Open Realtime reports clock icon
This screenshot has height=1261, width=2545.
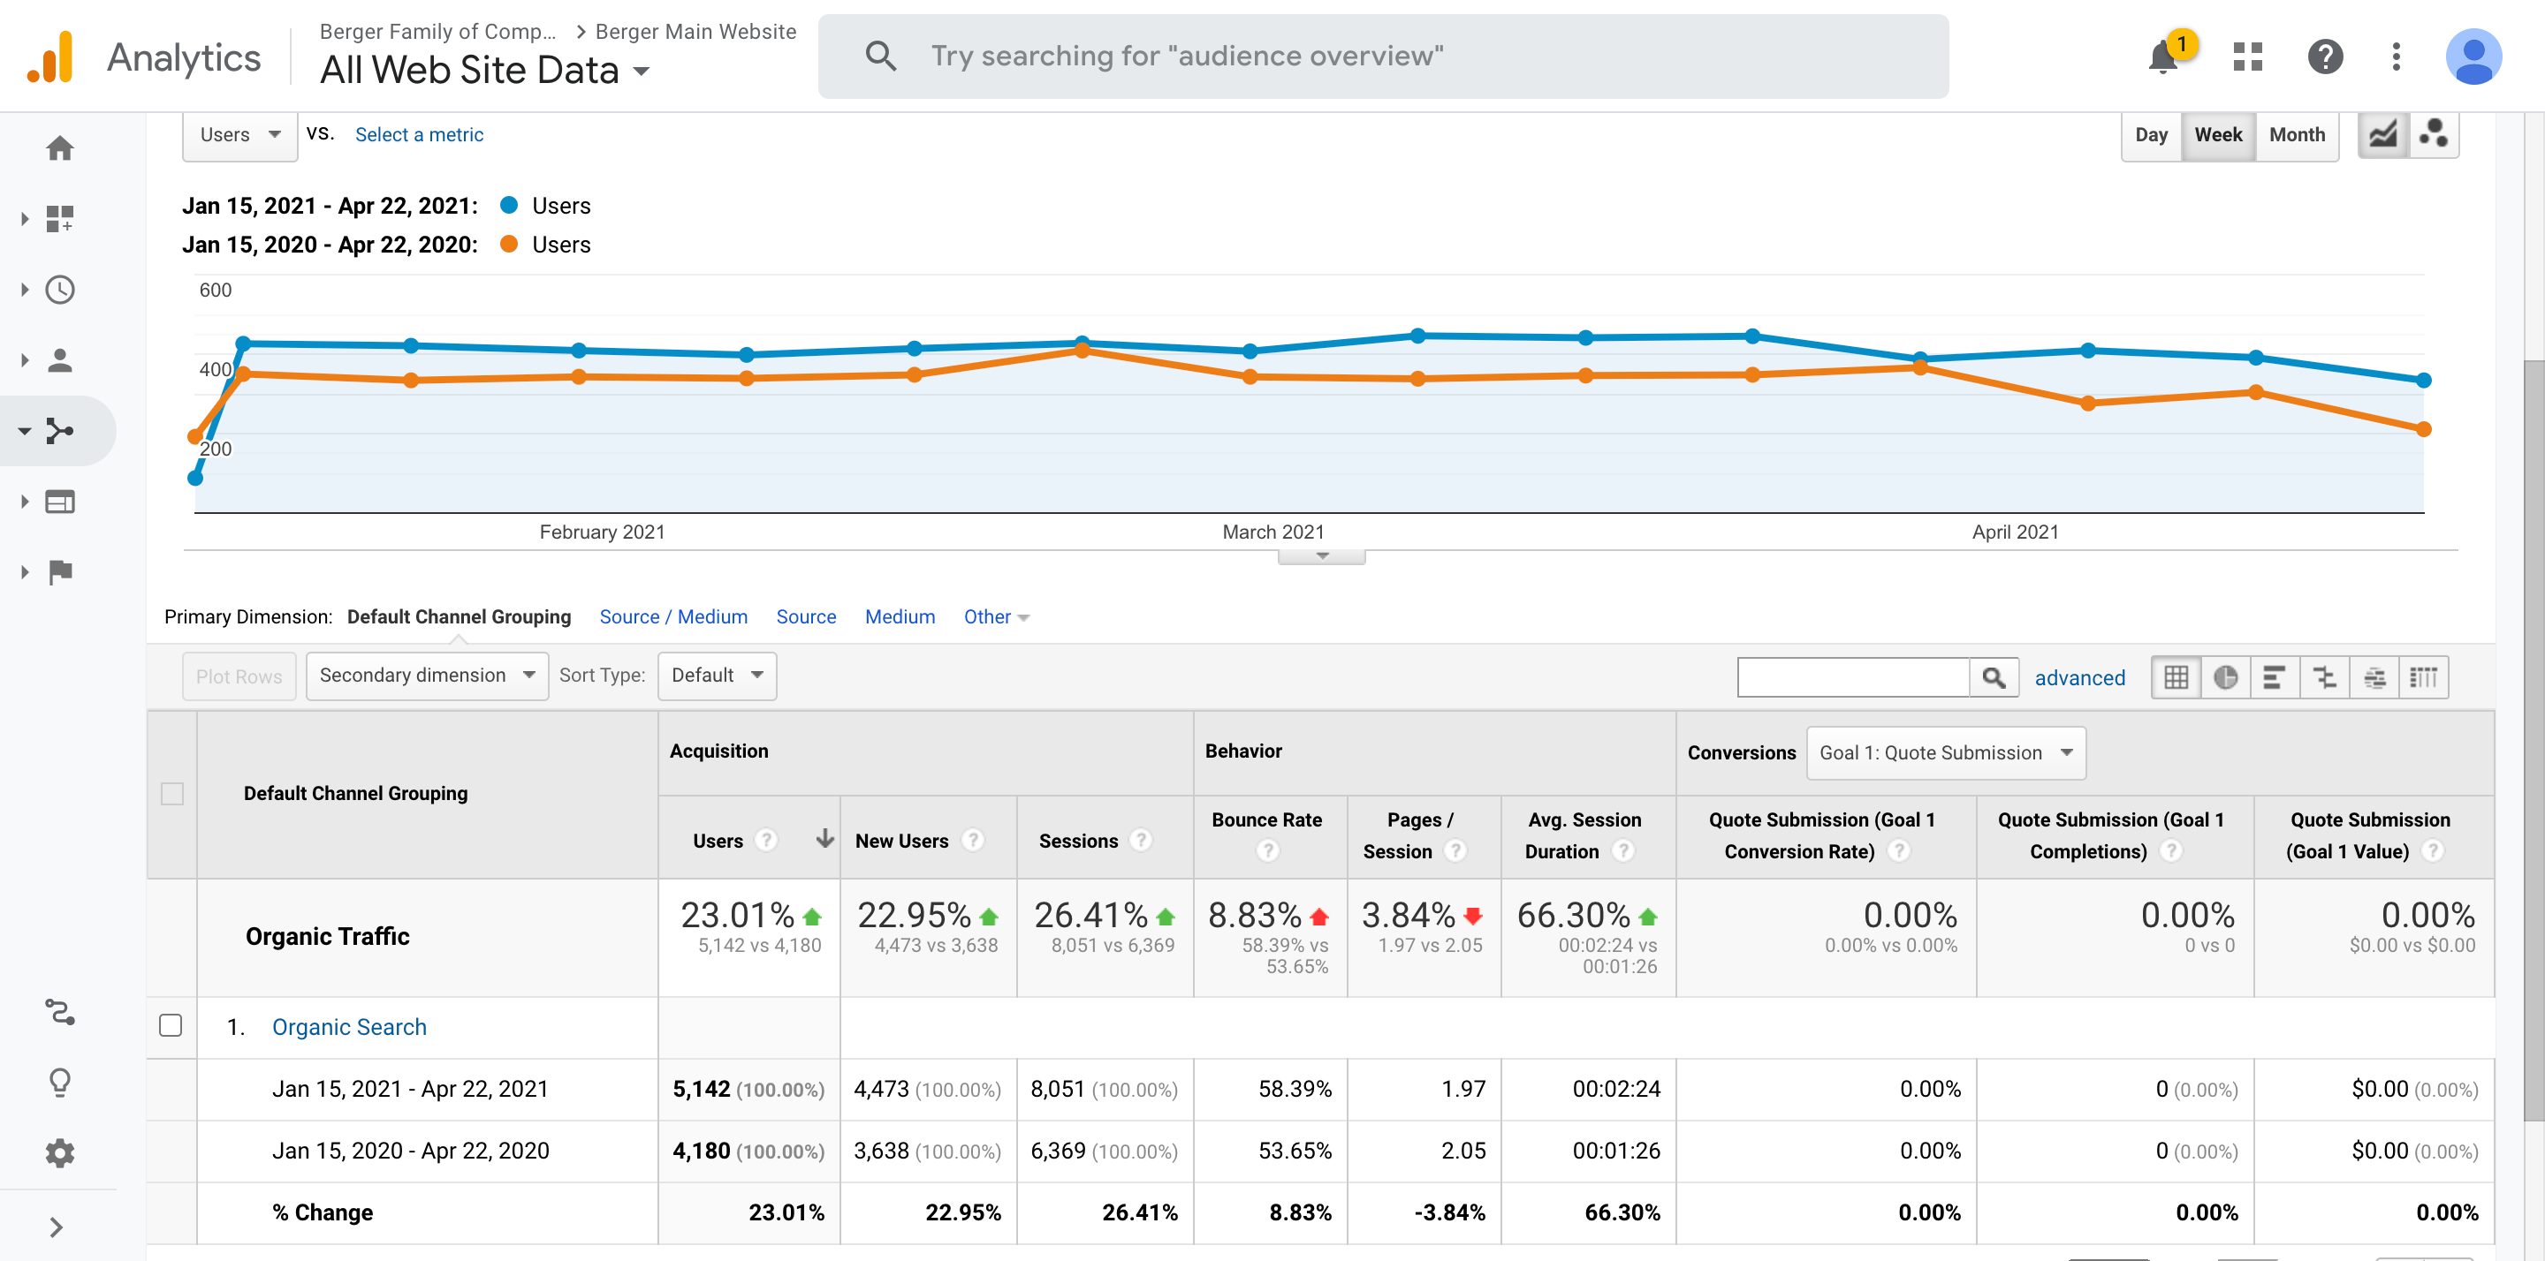[60, 290]
